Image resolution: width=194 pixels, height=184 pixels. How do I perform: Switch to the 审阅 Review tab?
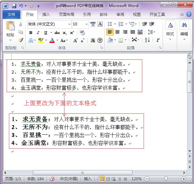click(x=120, y=15)
